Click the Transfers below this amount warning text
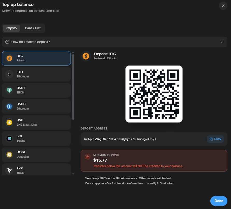Screen dimensions: 231x209 pos(138,166)
